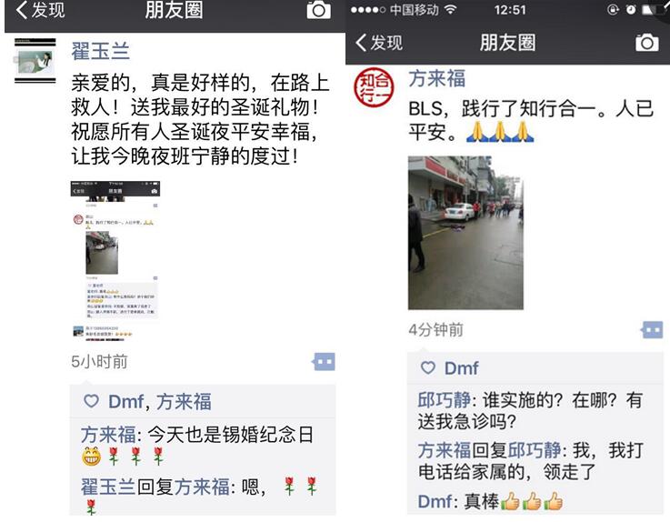The width and height of the screenshot is (670, 522).
Task: View the street photo in 方来福's post
Action: (465, 233)
